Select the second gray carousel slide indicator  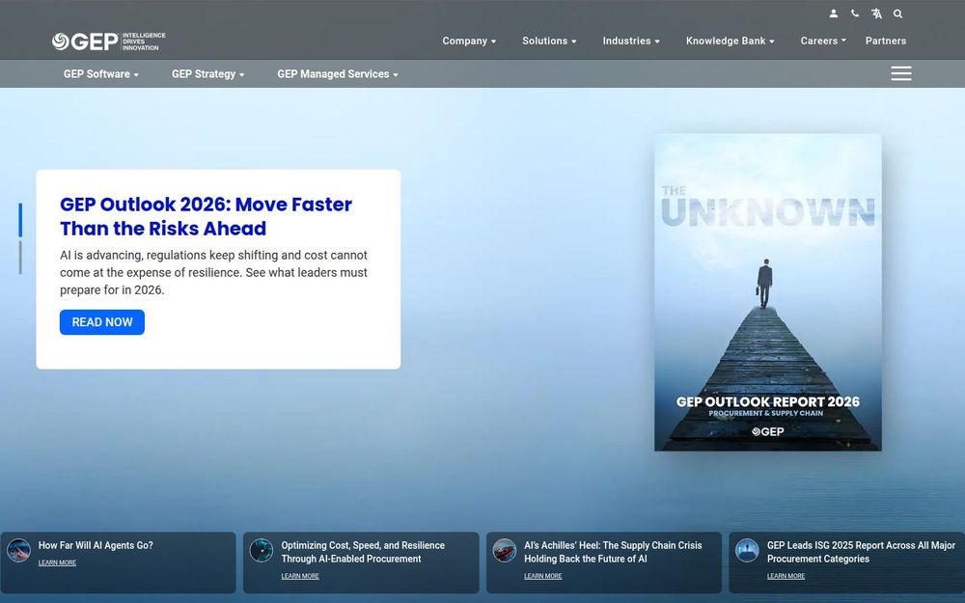pyautogui.click(x=20, y=258)
